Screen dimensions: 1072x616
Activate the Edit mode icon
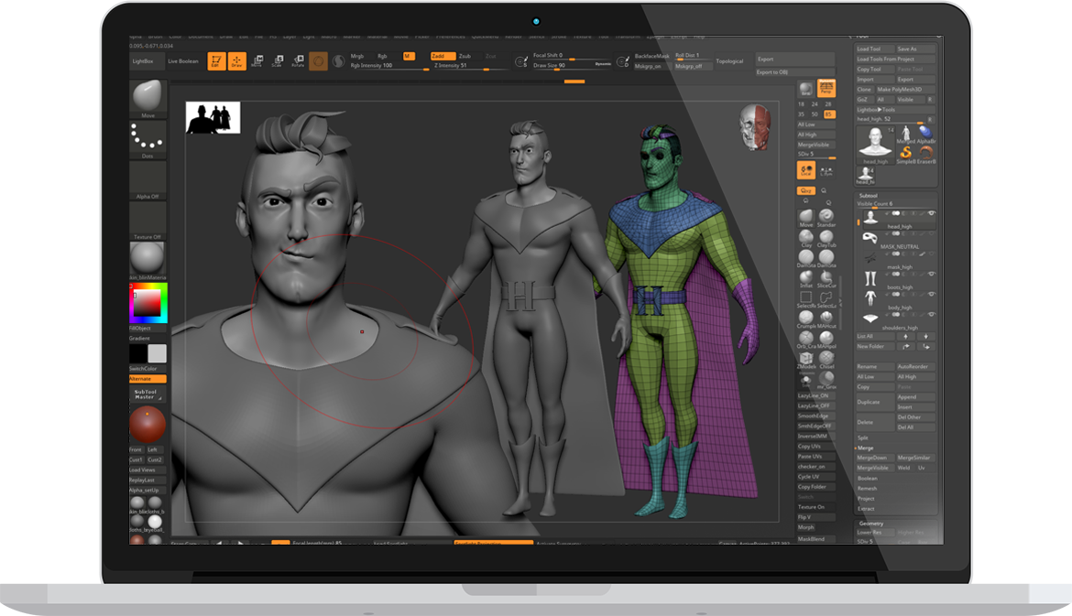pyautogui.click(x=215, y=61)
